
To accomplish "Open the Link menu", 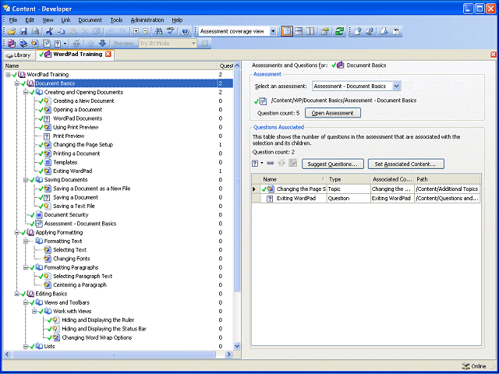I will point(65,20).
